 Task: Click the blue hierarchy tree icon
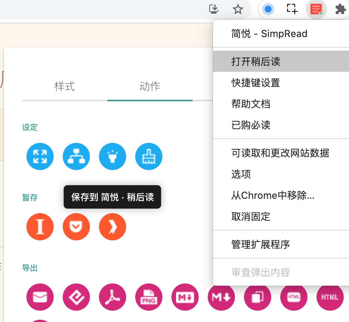tap(76, 156)
